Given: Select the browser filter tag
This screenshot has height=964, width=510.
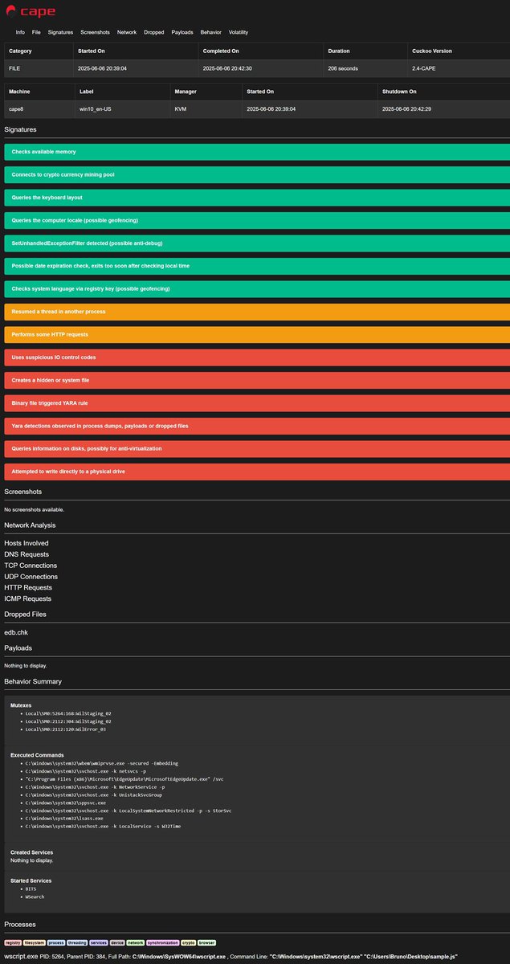Looking at the screenshot, I should 207,942.
